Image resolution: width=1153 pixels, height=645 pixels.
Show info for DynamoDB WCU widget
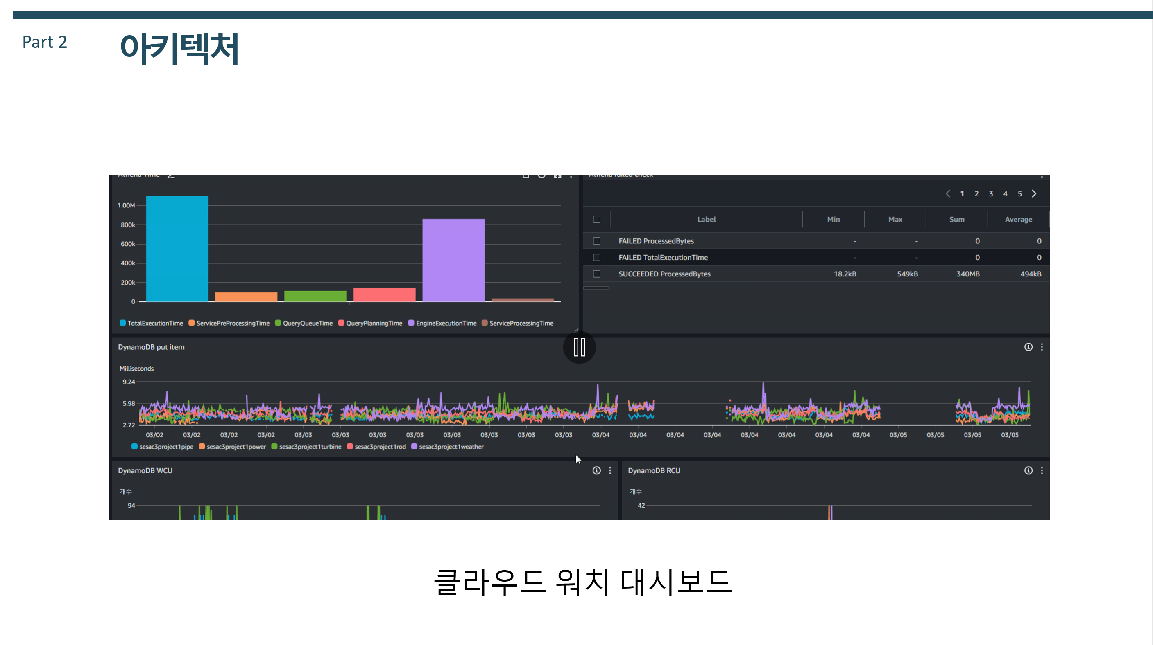(x=596, y=471)
